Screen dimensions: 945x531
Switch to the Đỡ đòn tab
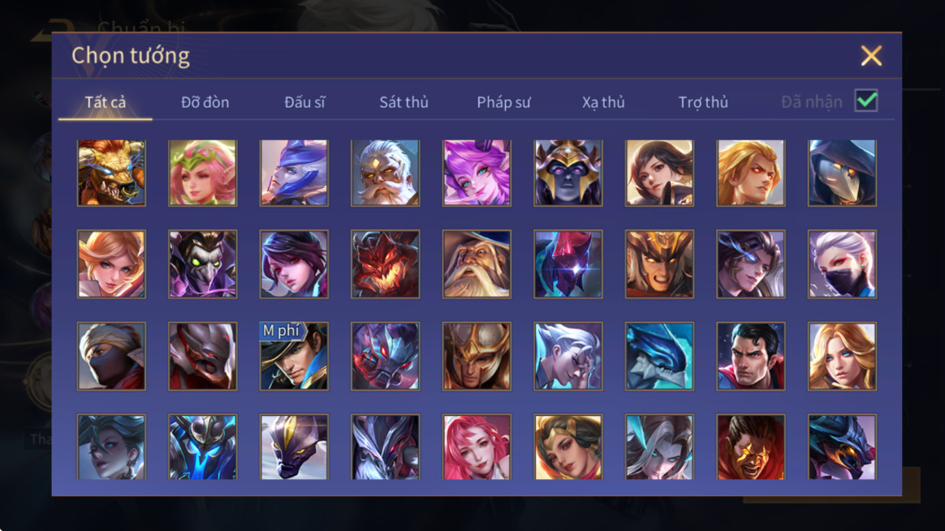pos(205,102)
